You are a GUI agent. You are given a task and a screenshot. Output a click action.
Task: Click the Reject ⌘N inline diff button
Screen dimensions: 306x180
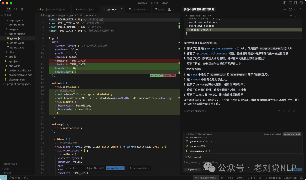point(169,75)
